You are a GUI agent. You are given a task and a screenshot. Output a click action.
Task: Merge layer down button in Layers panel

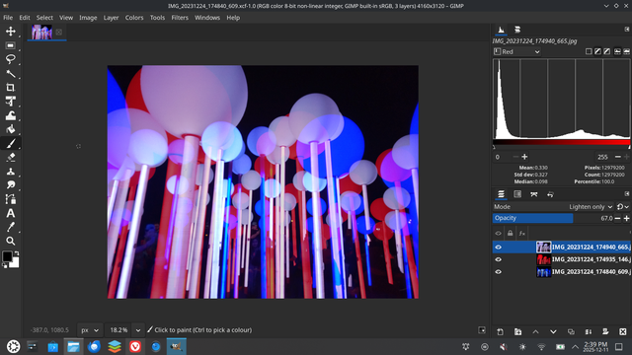click(589, 331)
